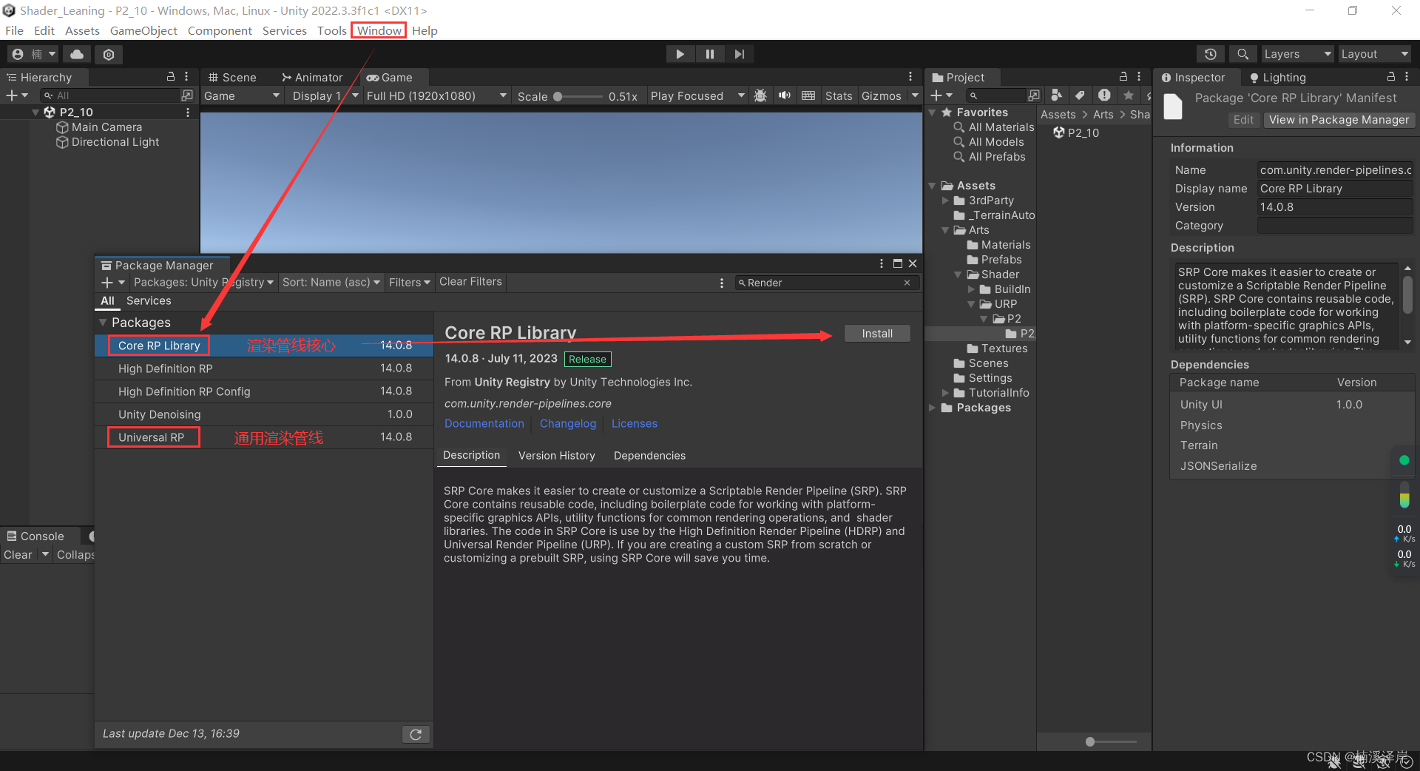Select Directional Light in Hierarchy
This screenshot has width=1420, height=771.
click(x=115, y=142)
